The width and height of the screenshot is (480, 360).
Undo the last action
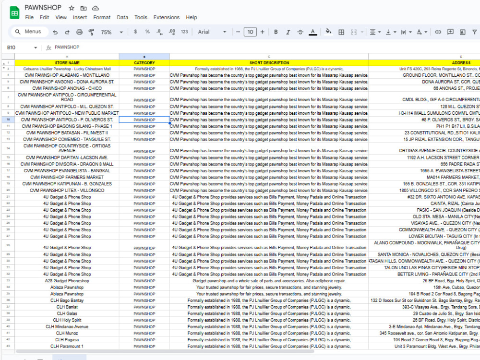pos(55,32)
